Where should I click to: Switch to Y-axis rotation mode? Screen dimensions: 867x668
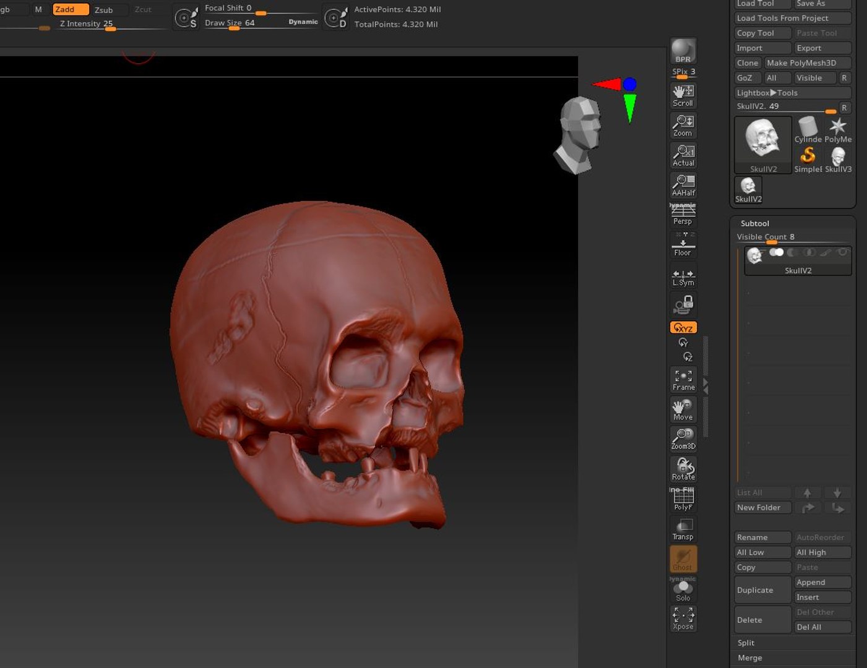pyautogui.click(x=683, y=343)
